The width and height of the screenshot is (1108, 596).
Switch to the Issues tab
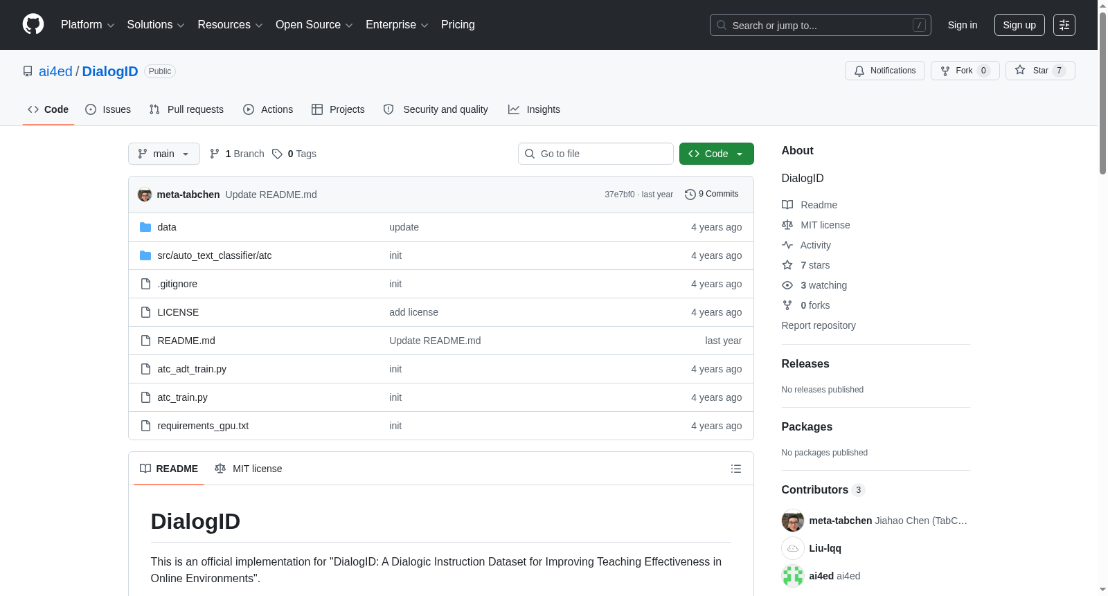108,109
